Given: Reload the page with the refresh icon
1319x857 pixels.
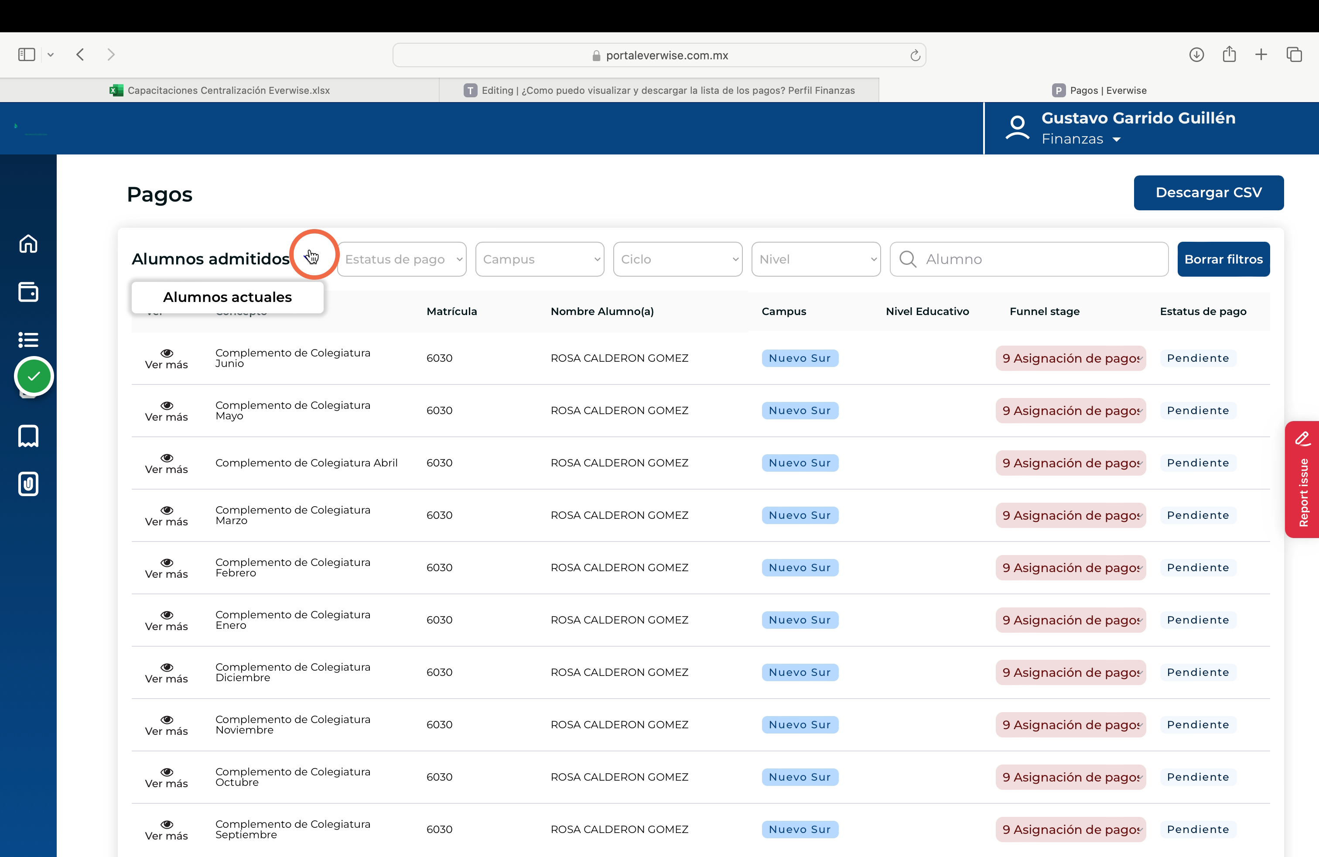Looking at the screenshot, I should tap(915, 55).
